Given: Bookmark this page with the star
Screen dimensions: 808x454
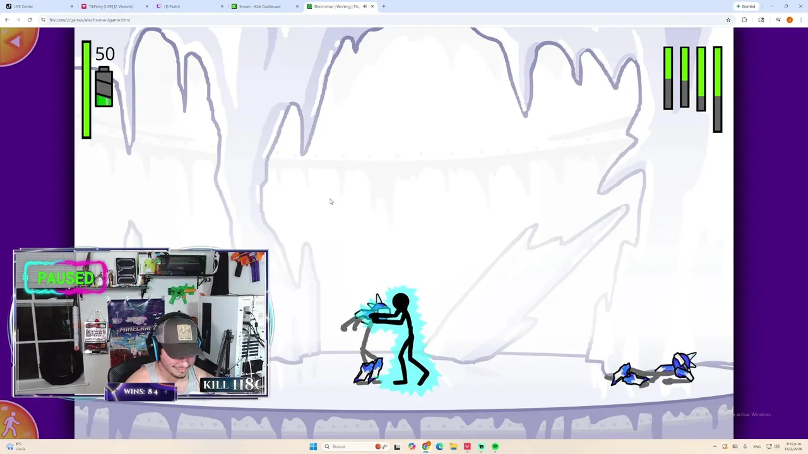Looking at the screenshot, I should pyautogui.click(x=728, y=20).
